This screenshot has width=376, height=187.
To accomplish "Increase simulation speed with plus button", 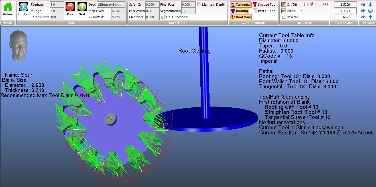I will point(326,4).
